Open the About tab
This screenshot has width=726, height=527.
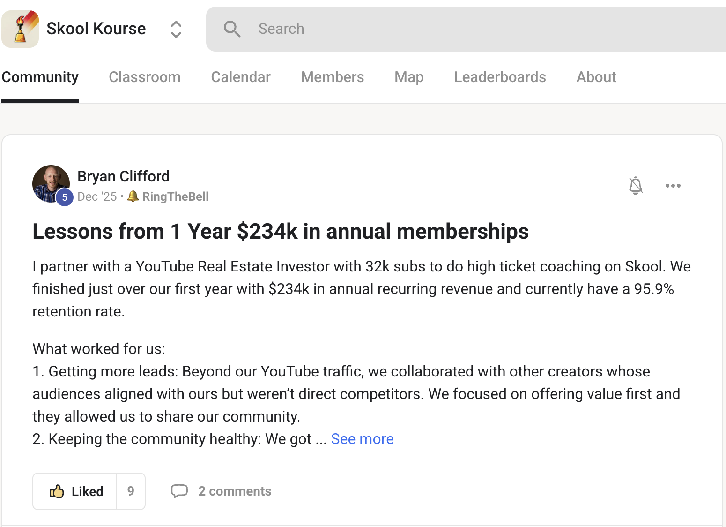596,77
